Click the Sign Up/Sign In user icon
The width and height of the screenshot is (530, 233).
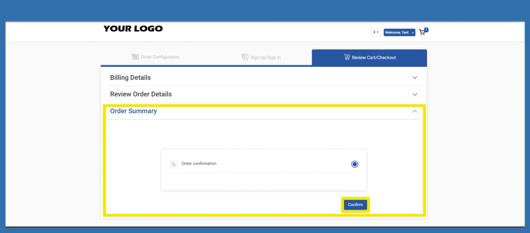coord(245,57)
